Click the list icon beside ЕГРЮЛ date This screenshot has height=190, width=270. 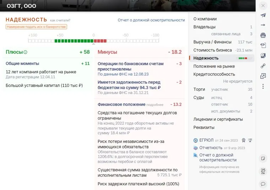pyautogui.click(x=250, y=140)
